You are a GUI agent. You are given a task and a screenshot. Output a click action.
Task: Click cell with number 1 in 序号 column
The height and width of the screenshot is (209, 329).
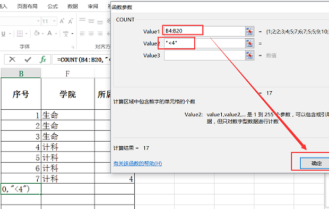[x=21, y=115]
